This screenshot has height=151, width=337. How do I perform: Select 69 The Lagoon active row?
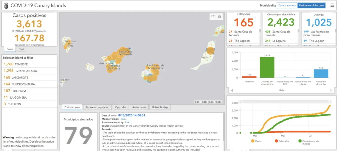point(318,41)
